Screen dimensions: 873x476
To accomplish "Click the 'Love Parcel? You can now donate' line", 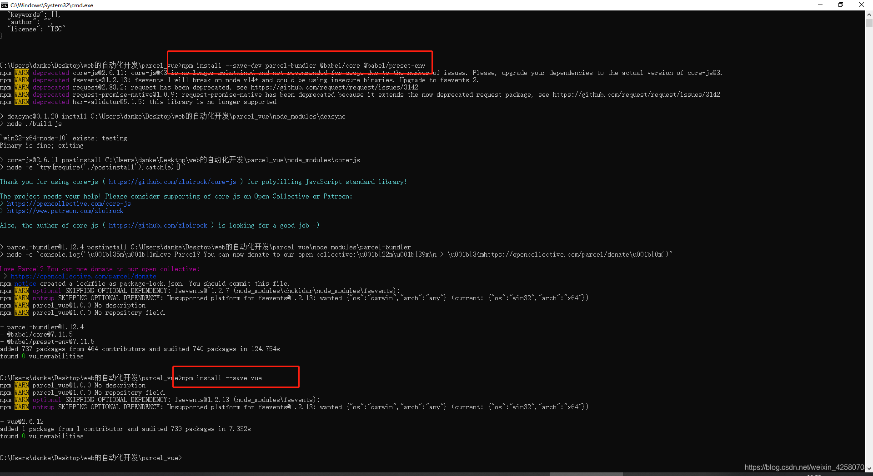I will click(100, 269).
